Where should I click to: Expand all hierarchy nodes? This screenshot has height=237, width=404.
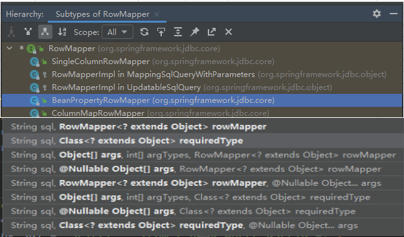point(178,32)
